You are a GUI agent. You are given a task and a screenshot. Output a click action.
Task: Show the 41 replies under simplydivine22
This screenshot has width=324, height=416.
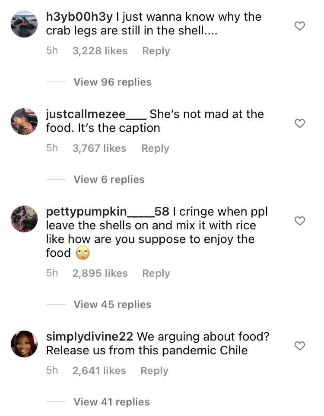(x=112, y=402)
